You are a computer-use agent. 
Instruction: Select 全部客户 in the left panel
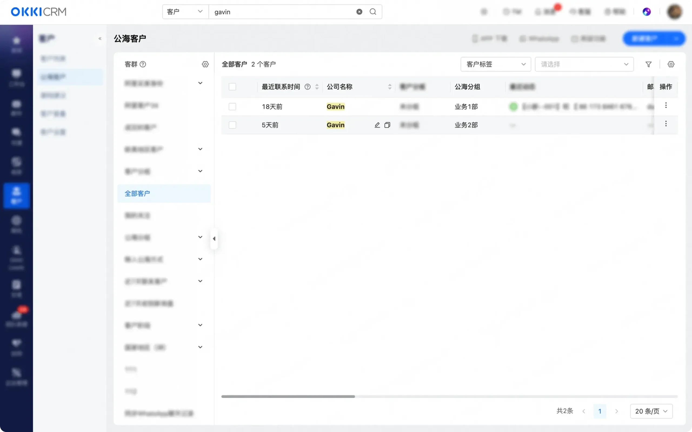(x=137, y=194)
